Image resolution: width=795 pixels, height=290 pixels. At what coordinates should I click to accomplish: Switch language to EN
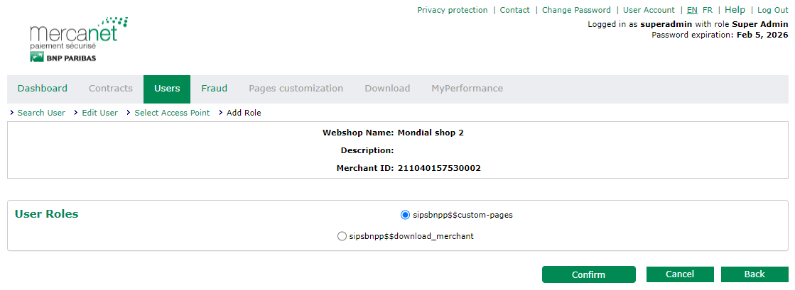pos(692,10)
